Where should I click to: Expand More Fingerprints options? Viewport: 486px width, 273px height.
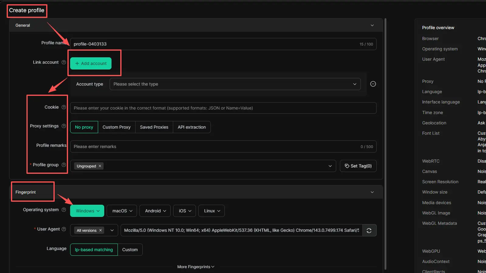[196, 267]
